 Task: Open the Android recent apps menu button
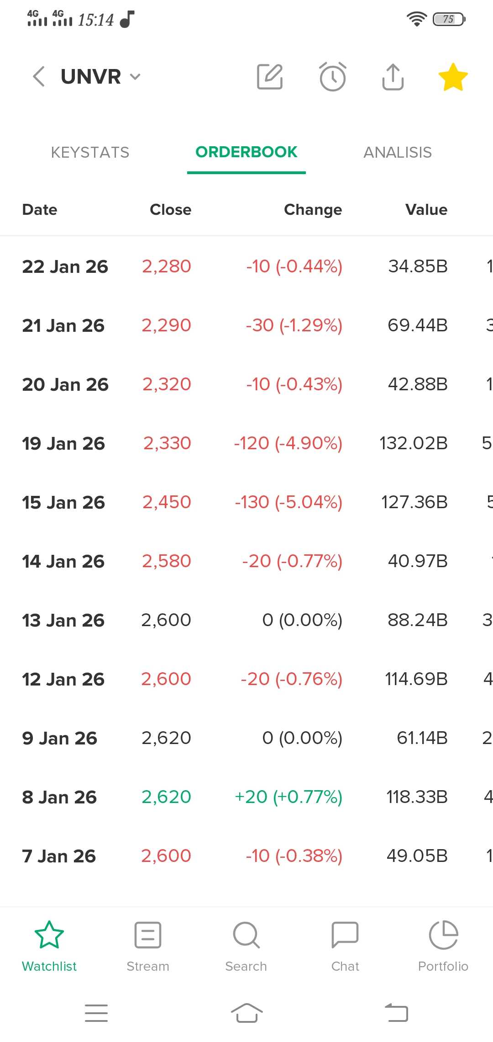(96, 1013)
